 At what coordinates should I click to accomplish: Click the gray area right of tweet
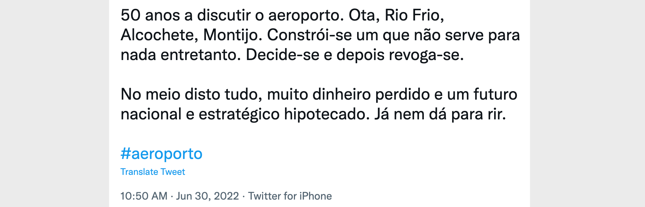click(x=587, y=103)
